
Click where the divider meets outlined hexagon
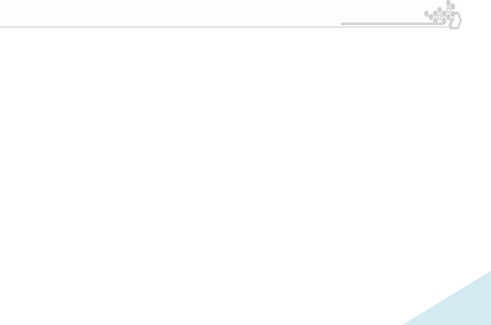coord(448,27)
